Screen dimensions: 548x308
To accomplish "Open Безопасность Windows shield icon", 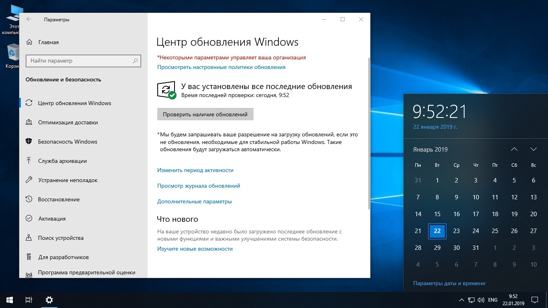I will point(29,142).
